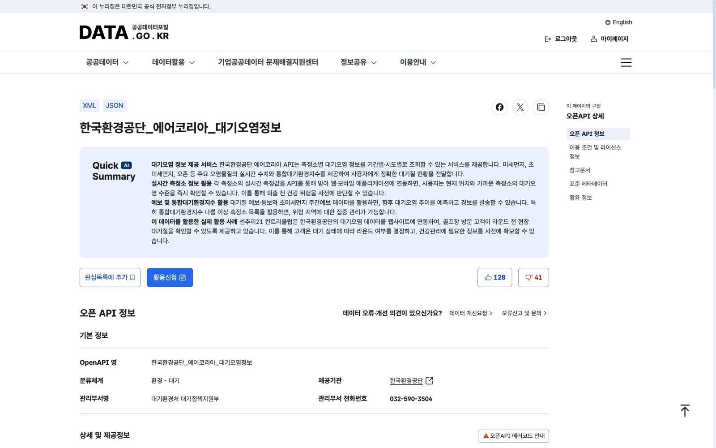The image size is (716, 448).
Task: Share page on X icon
Action: click(520, 107)
